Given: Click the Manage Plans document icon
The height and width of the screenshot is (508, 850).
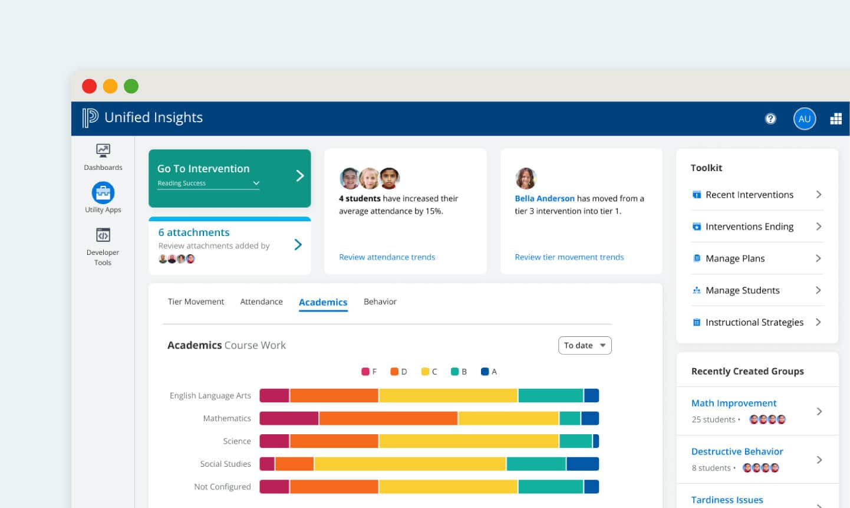Looking at the screenshot, I should point(697,258).
